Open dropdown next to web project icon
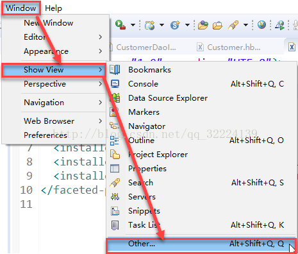This screenshot has width=298, height=254. [161, 25]
